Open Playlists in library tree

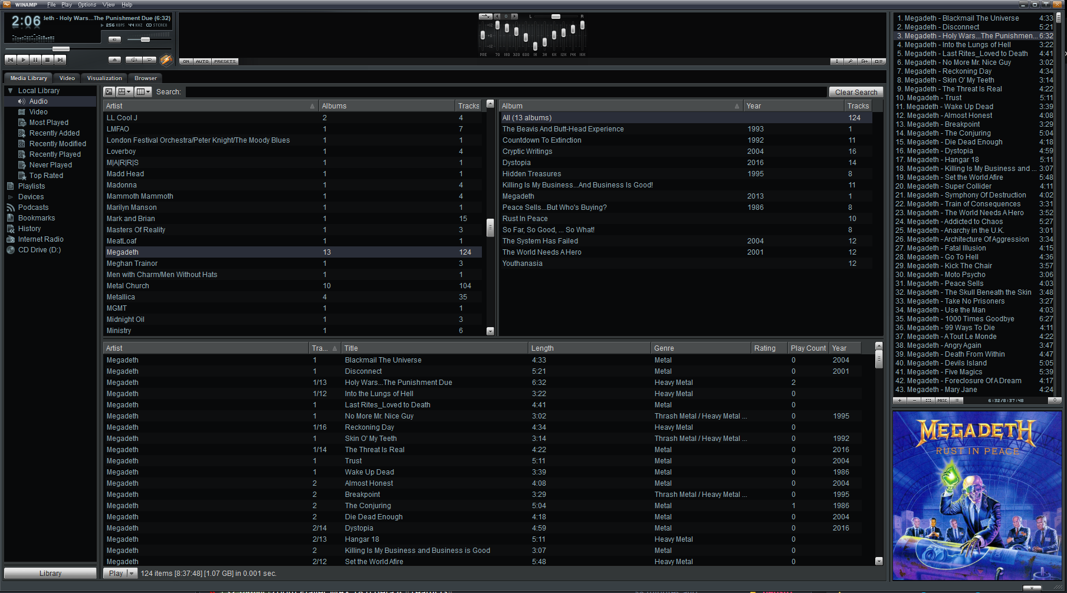(x=31, y=186)
